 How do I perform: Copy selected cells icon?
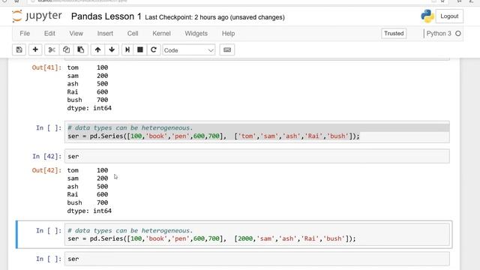click(66, 50)
